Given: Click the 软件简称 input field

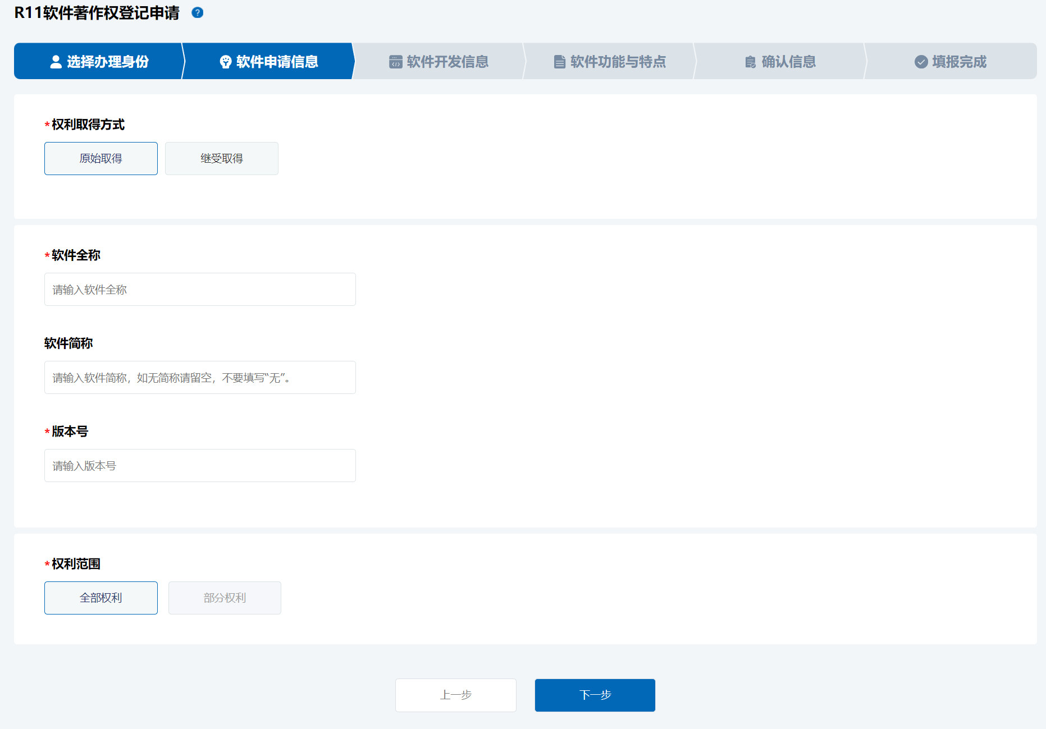Looking at the screenshot, I should coord(200,377).
